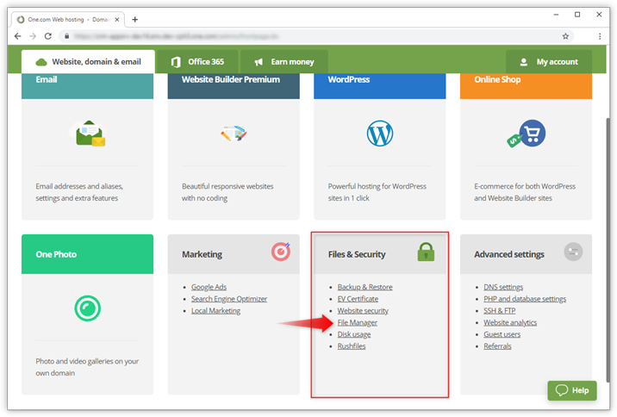The height and width of the screenshot is (417, 617).
Task: Switch to the Office 365 tab
Action: 197,62
